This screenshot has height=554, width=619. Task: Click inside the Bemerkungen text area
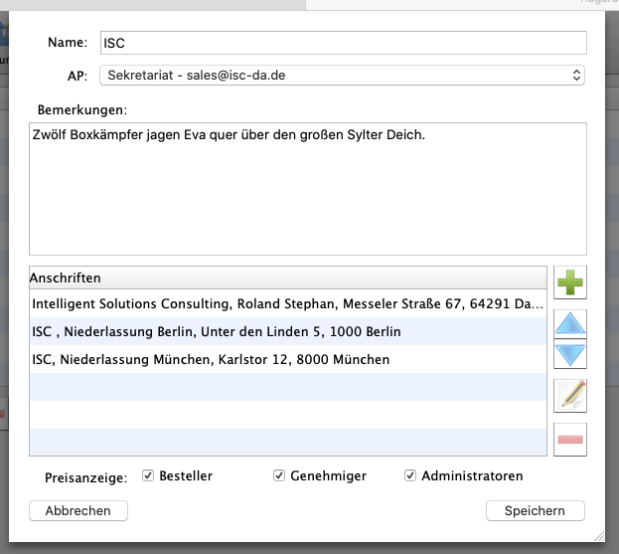(x=308, y=189)
